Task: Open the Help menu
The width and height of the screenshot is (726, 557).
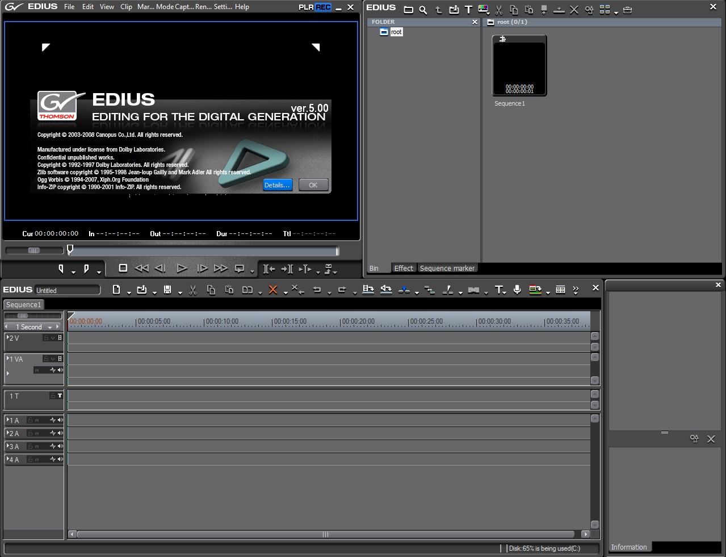Action: click(x=242, y=7)
